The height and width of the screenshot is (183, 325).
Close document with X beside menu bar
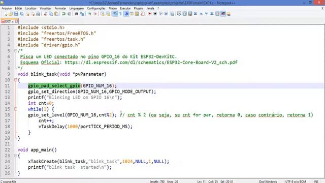(322, 8)
